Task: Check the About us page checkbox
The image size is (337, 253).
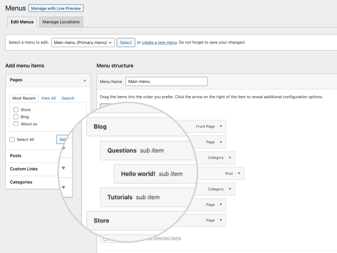Action: tap(16, 124)
